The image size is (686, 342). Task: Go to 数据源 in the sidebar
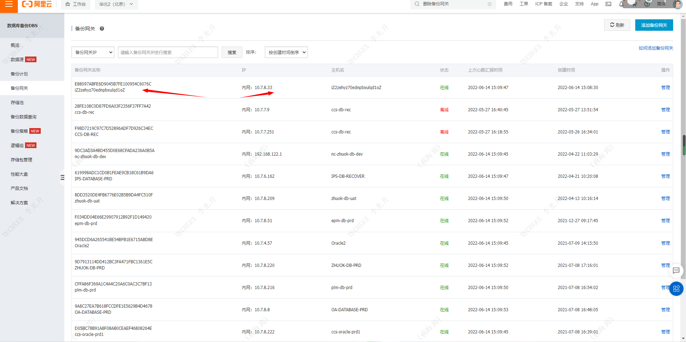tap(17, 59)
